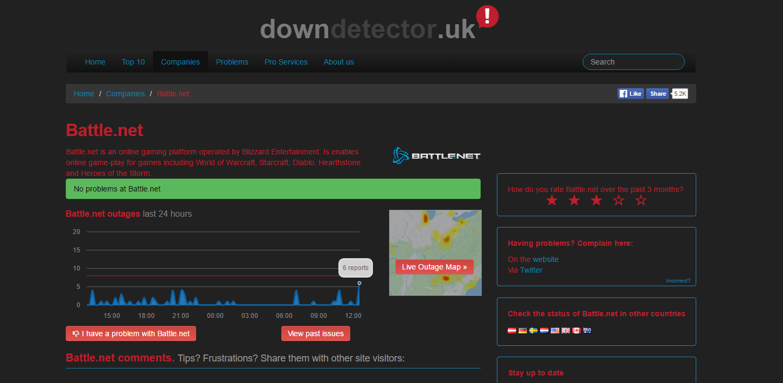Click inside the Search field
This screenshot has width=783, height=383.
point(633,61)
